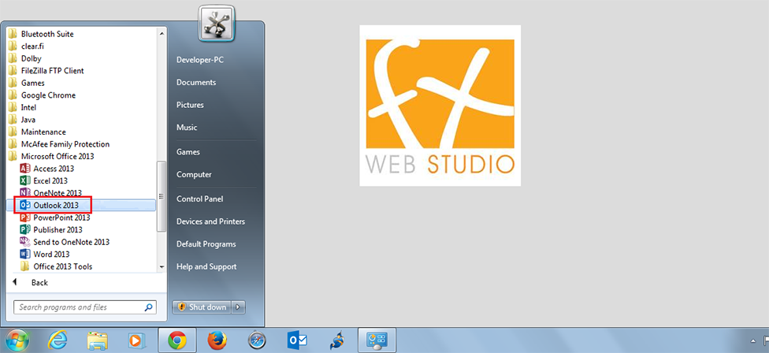Screen dimensions: 769x353
Task: Expand Office 2013 Tools folder
Action: click(57, 266)
